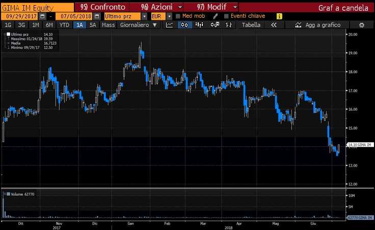
Task: Enable the Med mob checkbox
Action: coord(178,16)
